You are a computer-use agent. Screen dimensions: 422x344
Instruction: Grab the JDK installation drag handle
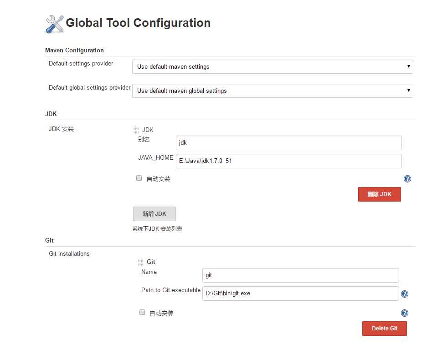[x=136, y=130]
